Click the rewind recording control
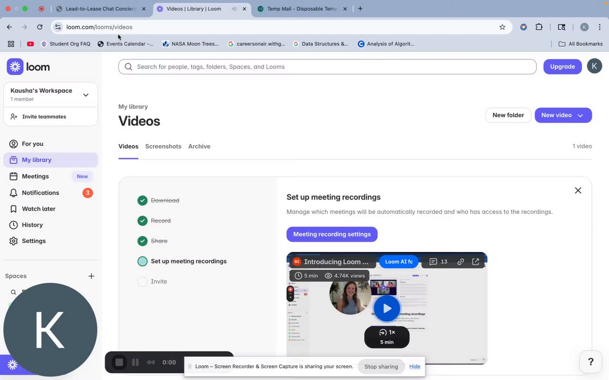The image size is (609, 380). click(151, 362)
